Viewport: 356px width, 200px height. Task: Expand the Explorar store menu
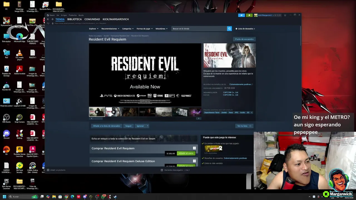click(x=94, y=29)
